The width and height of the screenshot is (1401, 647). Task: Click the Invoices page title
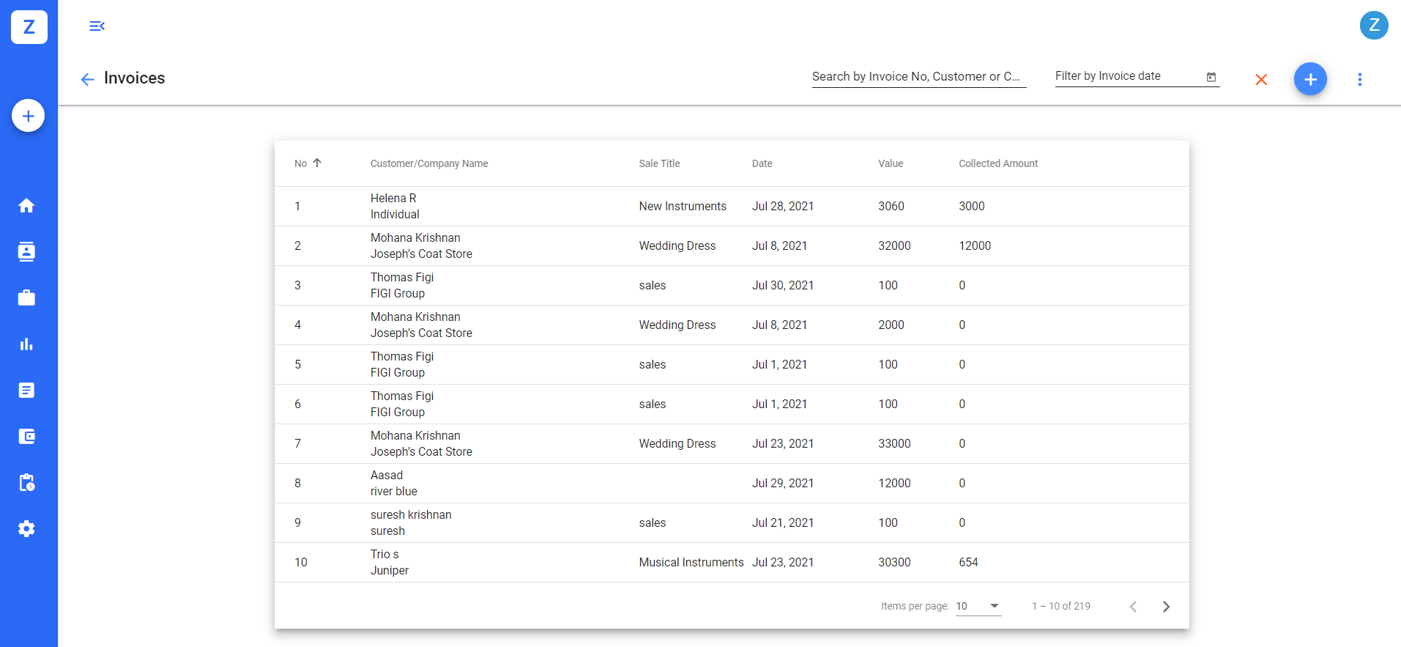pos(135,78)
